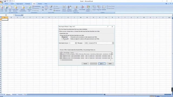Open the Customize Quick Access Toolbar arrow
The image size is (173, 97).
coord(14,1)
